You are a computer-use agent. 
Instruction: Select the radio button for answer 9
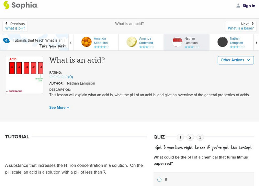tap(159, 180)
